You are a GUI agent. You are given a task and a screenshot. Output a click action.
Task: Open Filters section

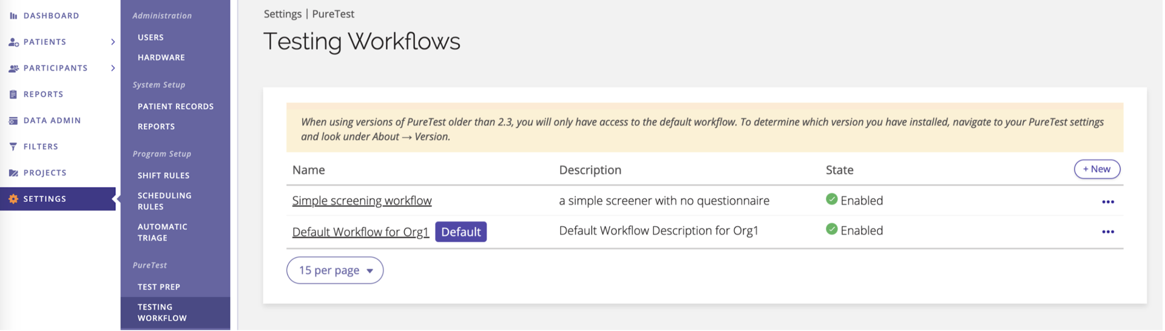point(41,146)
